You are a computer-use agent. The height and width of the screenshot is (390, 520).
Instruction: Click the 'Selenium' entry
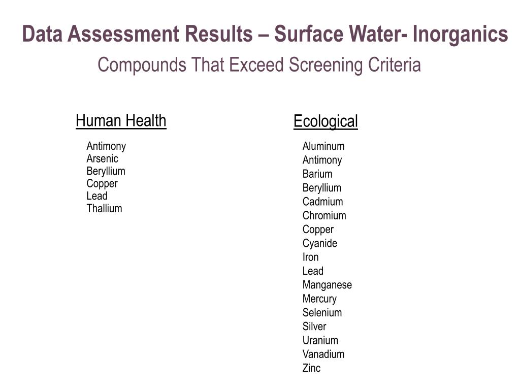[322, 312]
